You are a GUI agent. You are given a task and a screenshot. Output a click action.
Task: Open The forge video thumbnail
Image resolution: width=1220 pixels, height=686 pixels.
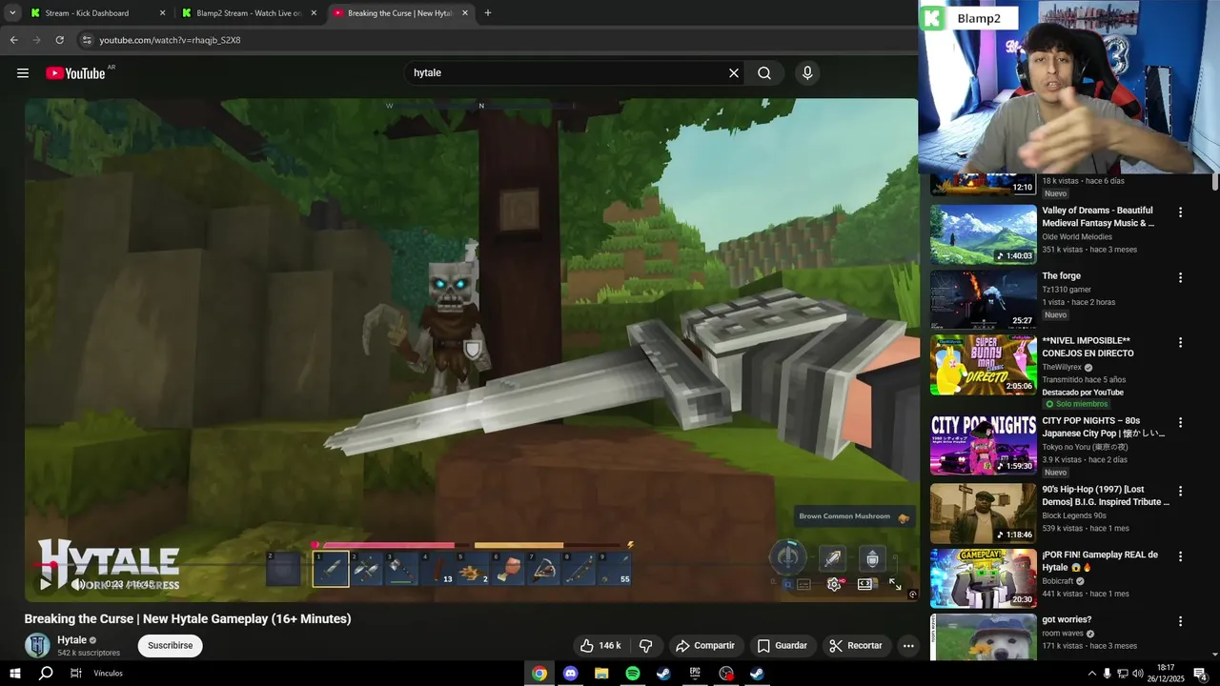click(x=984, y=300)
